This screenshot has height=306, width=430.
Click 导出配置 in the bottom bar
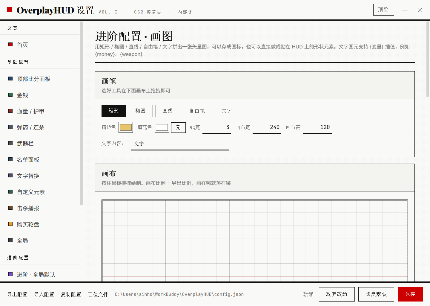pyautogui.click(x=17, y=294)
